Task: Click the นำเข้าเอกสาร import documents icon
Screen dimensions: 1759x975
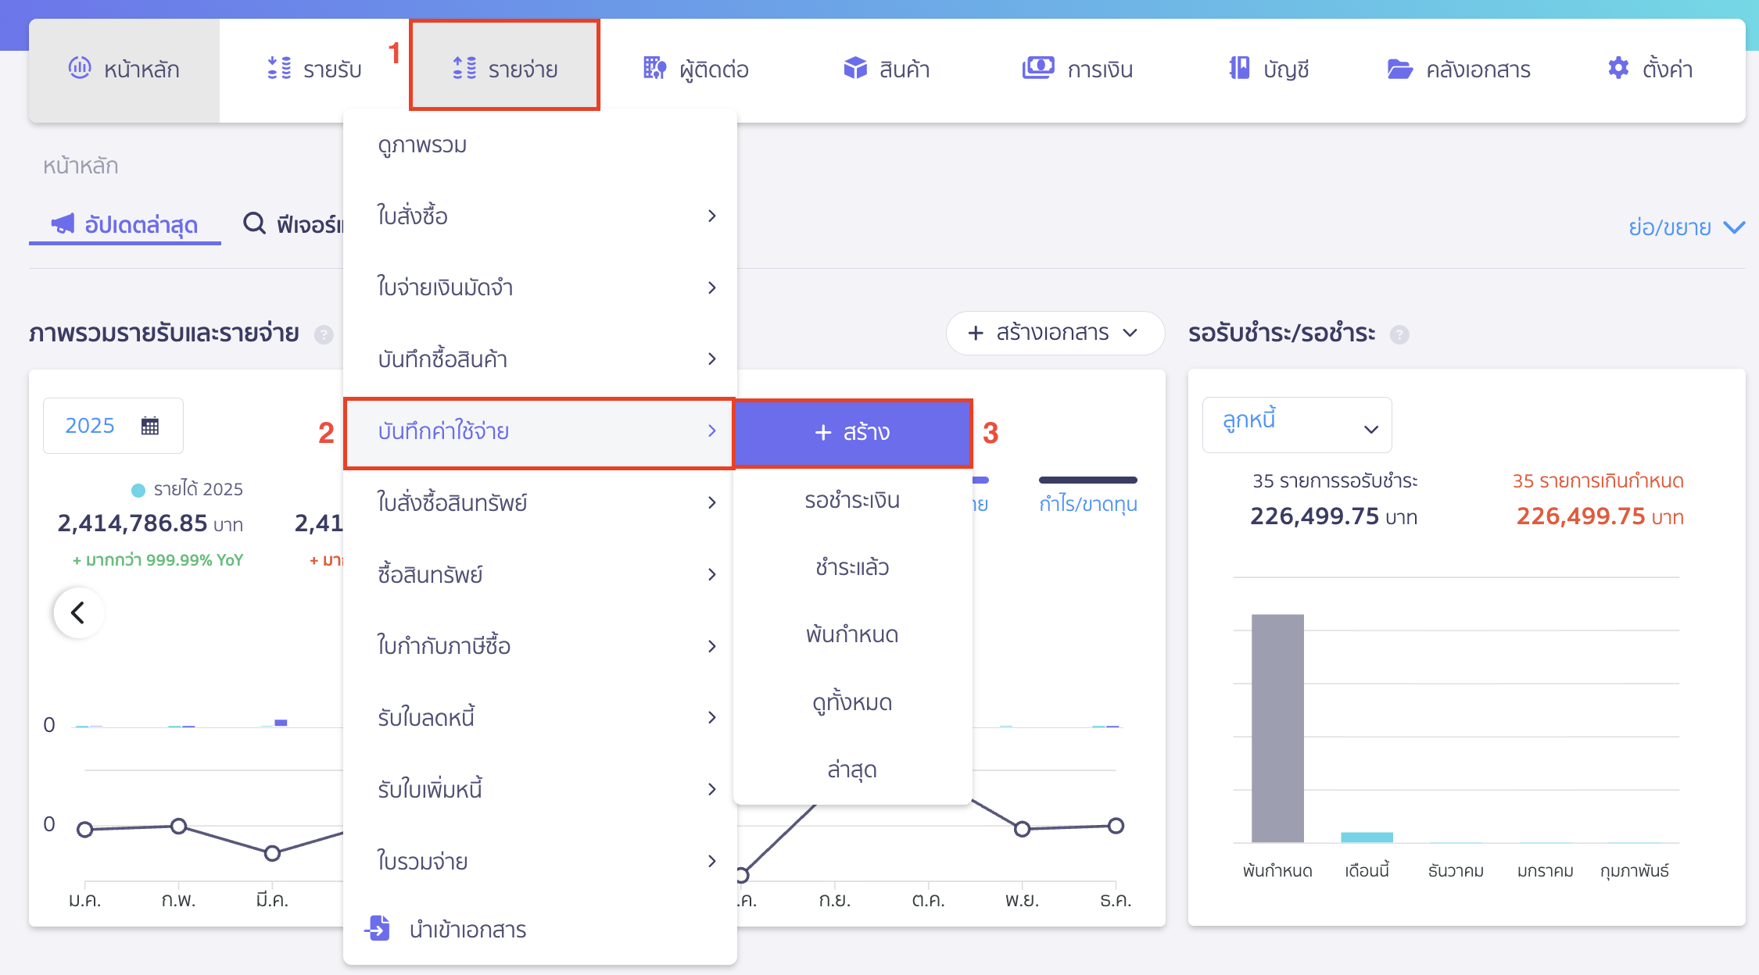Action: click(x=378, y=929)
